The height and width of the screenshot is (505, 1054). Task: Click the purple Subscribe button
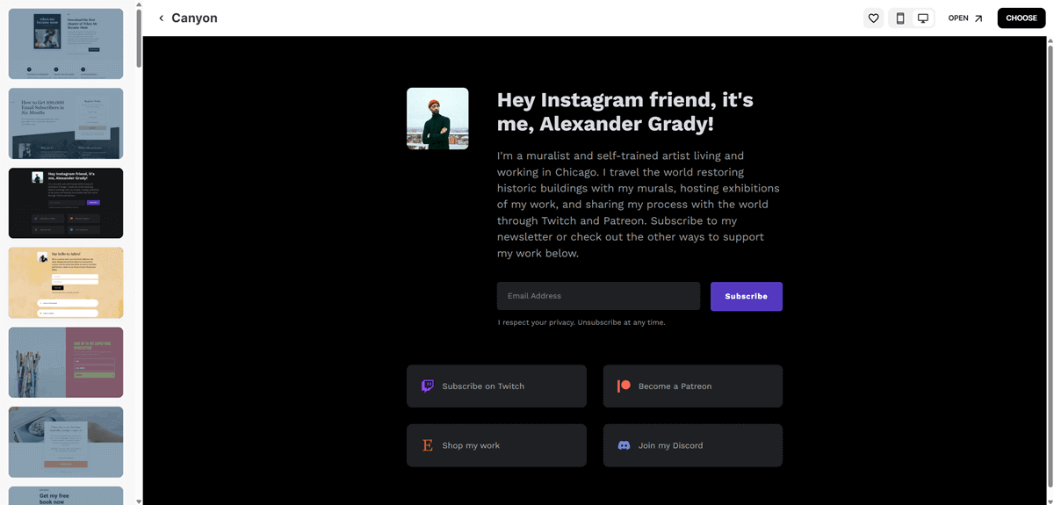click(747, 296)
